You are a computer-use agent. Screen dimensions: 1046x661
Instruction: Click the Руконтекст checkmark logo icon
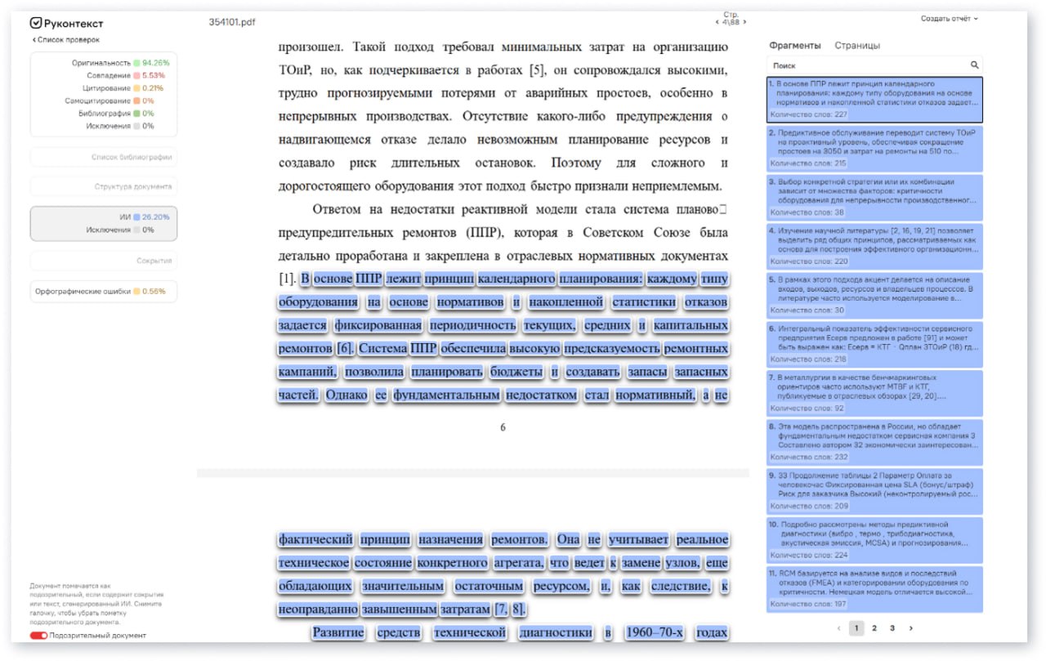(36, 24)
